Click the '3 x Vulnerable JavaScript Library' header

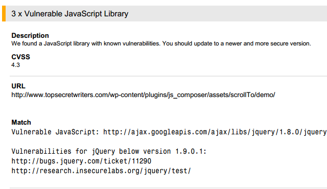70,14
